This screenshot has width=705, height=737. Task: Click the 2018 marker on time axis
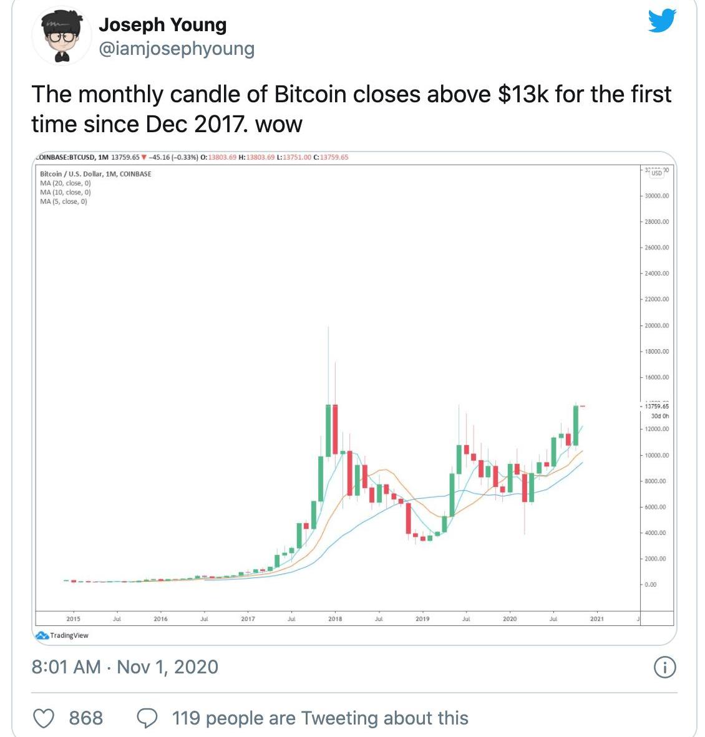click(x=335, y=619)
